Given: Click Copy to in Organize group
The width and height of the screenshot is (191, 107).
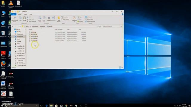Looking at the screenshot, I should (x=44, y=19).
